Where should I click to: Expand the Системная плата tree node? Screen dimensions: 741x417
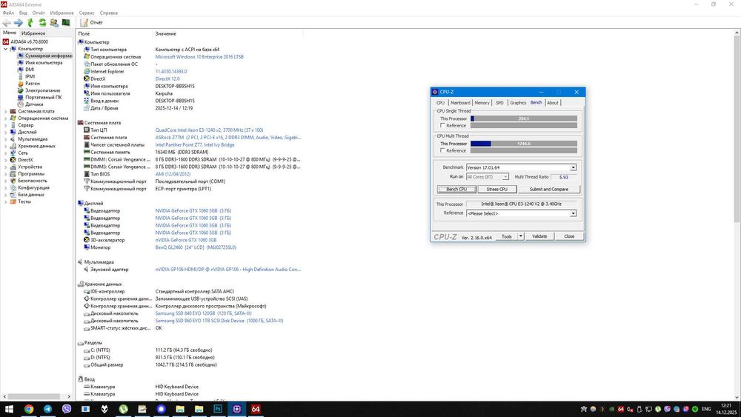6,111
